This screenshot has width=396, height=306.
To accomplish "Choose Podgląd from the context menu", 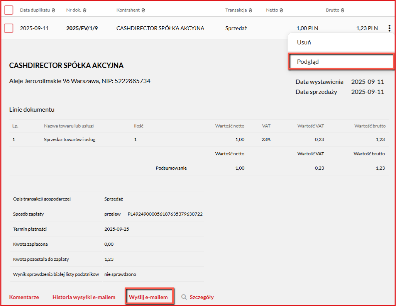I will click(341, 62).
